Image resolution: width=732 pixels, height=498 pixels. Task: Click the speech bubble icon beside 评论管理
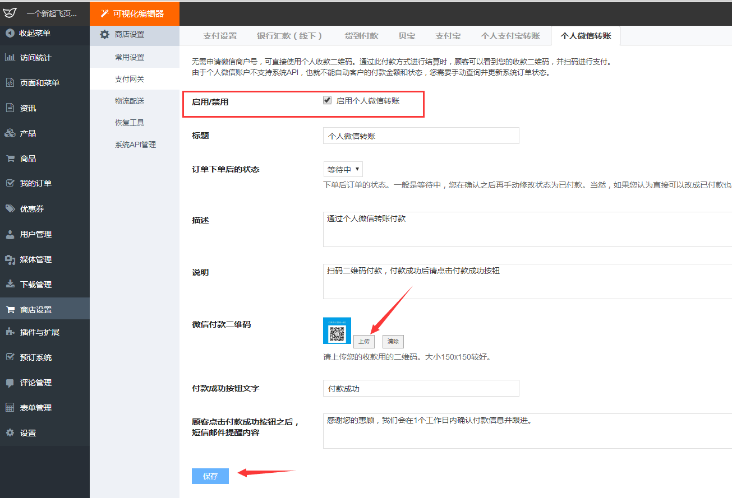pos(10,383)
